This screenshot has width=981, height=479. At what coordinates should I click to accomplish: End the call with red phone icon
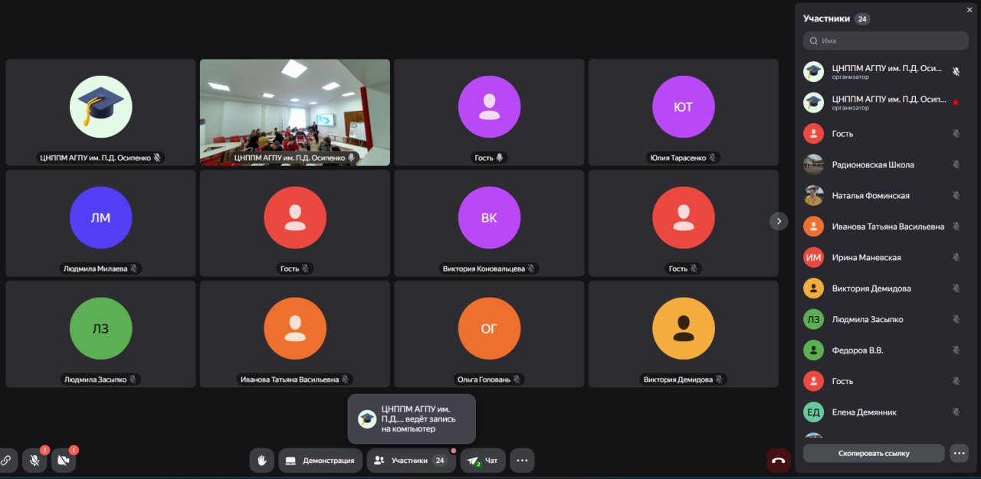778,461
